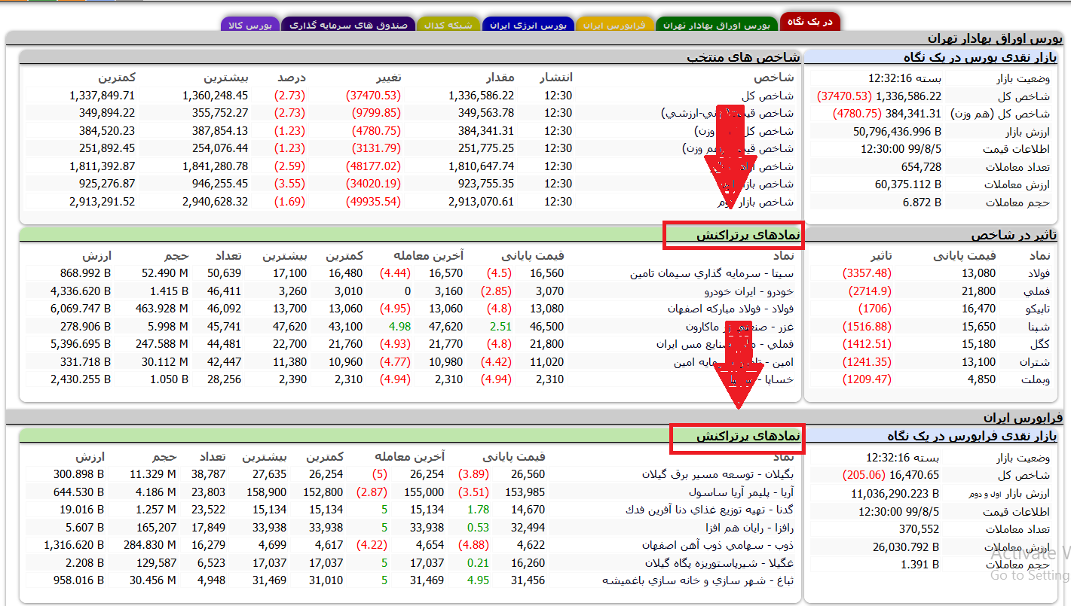
Task: Open symbol خودرو - ايران خودرو
Action: [746, 291]
